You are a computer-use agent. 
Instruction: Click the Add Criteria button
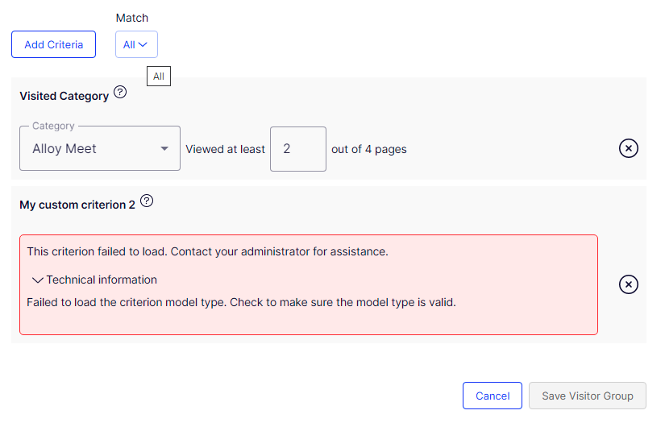point(53,44)
